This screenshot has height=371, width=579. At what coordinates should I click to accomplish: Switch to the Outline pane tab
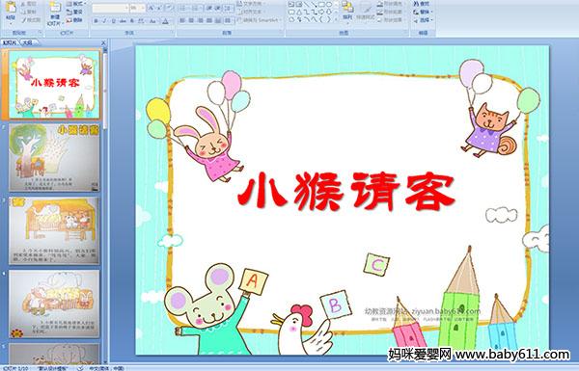tap(26, 42)
